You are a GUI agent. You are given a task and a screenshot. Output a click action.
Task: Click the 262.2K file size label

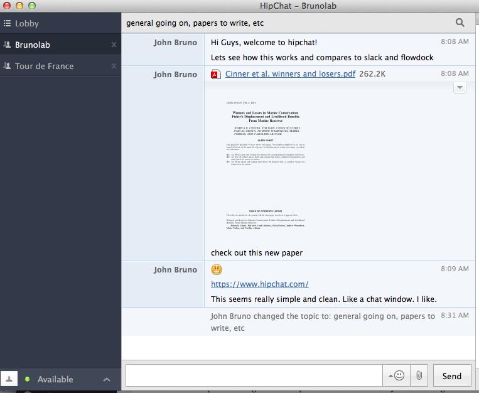[372, 74]
